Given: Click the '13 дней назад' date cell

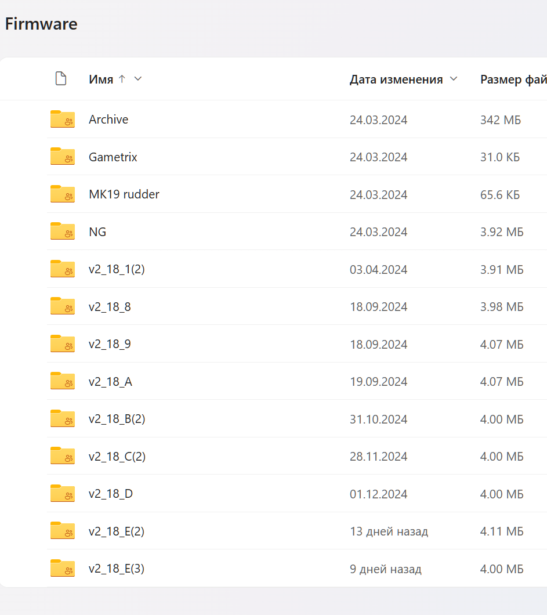Looking at the screenshot, I should tap(389, 531).
